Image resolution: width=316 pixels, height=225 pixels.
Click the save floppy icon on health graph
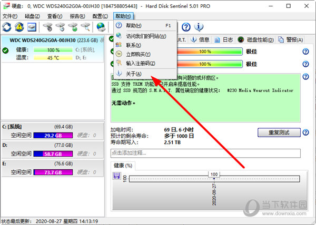coord(117,176)
